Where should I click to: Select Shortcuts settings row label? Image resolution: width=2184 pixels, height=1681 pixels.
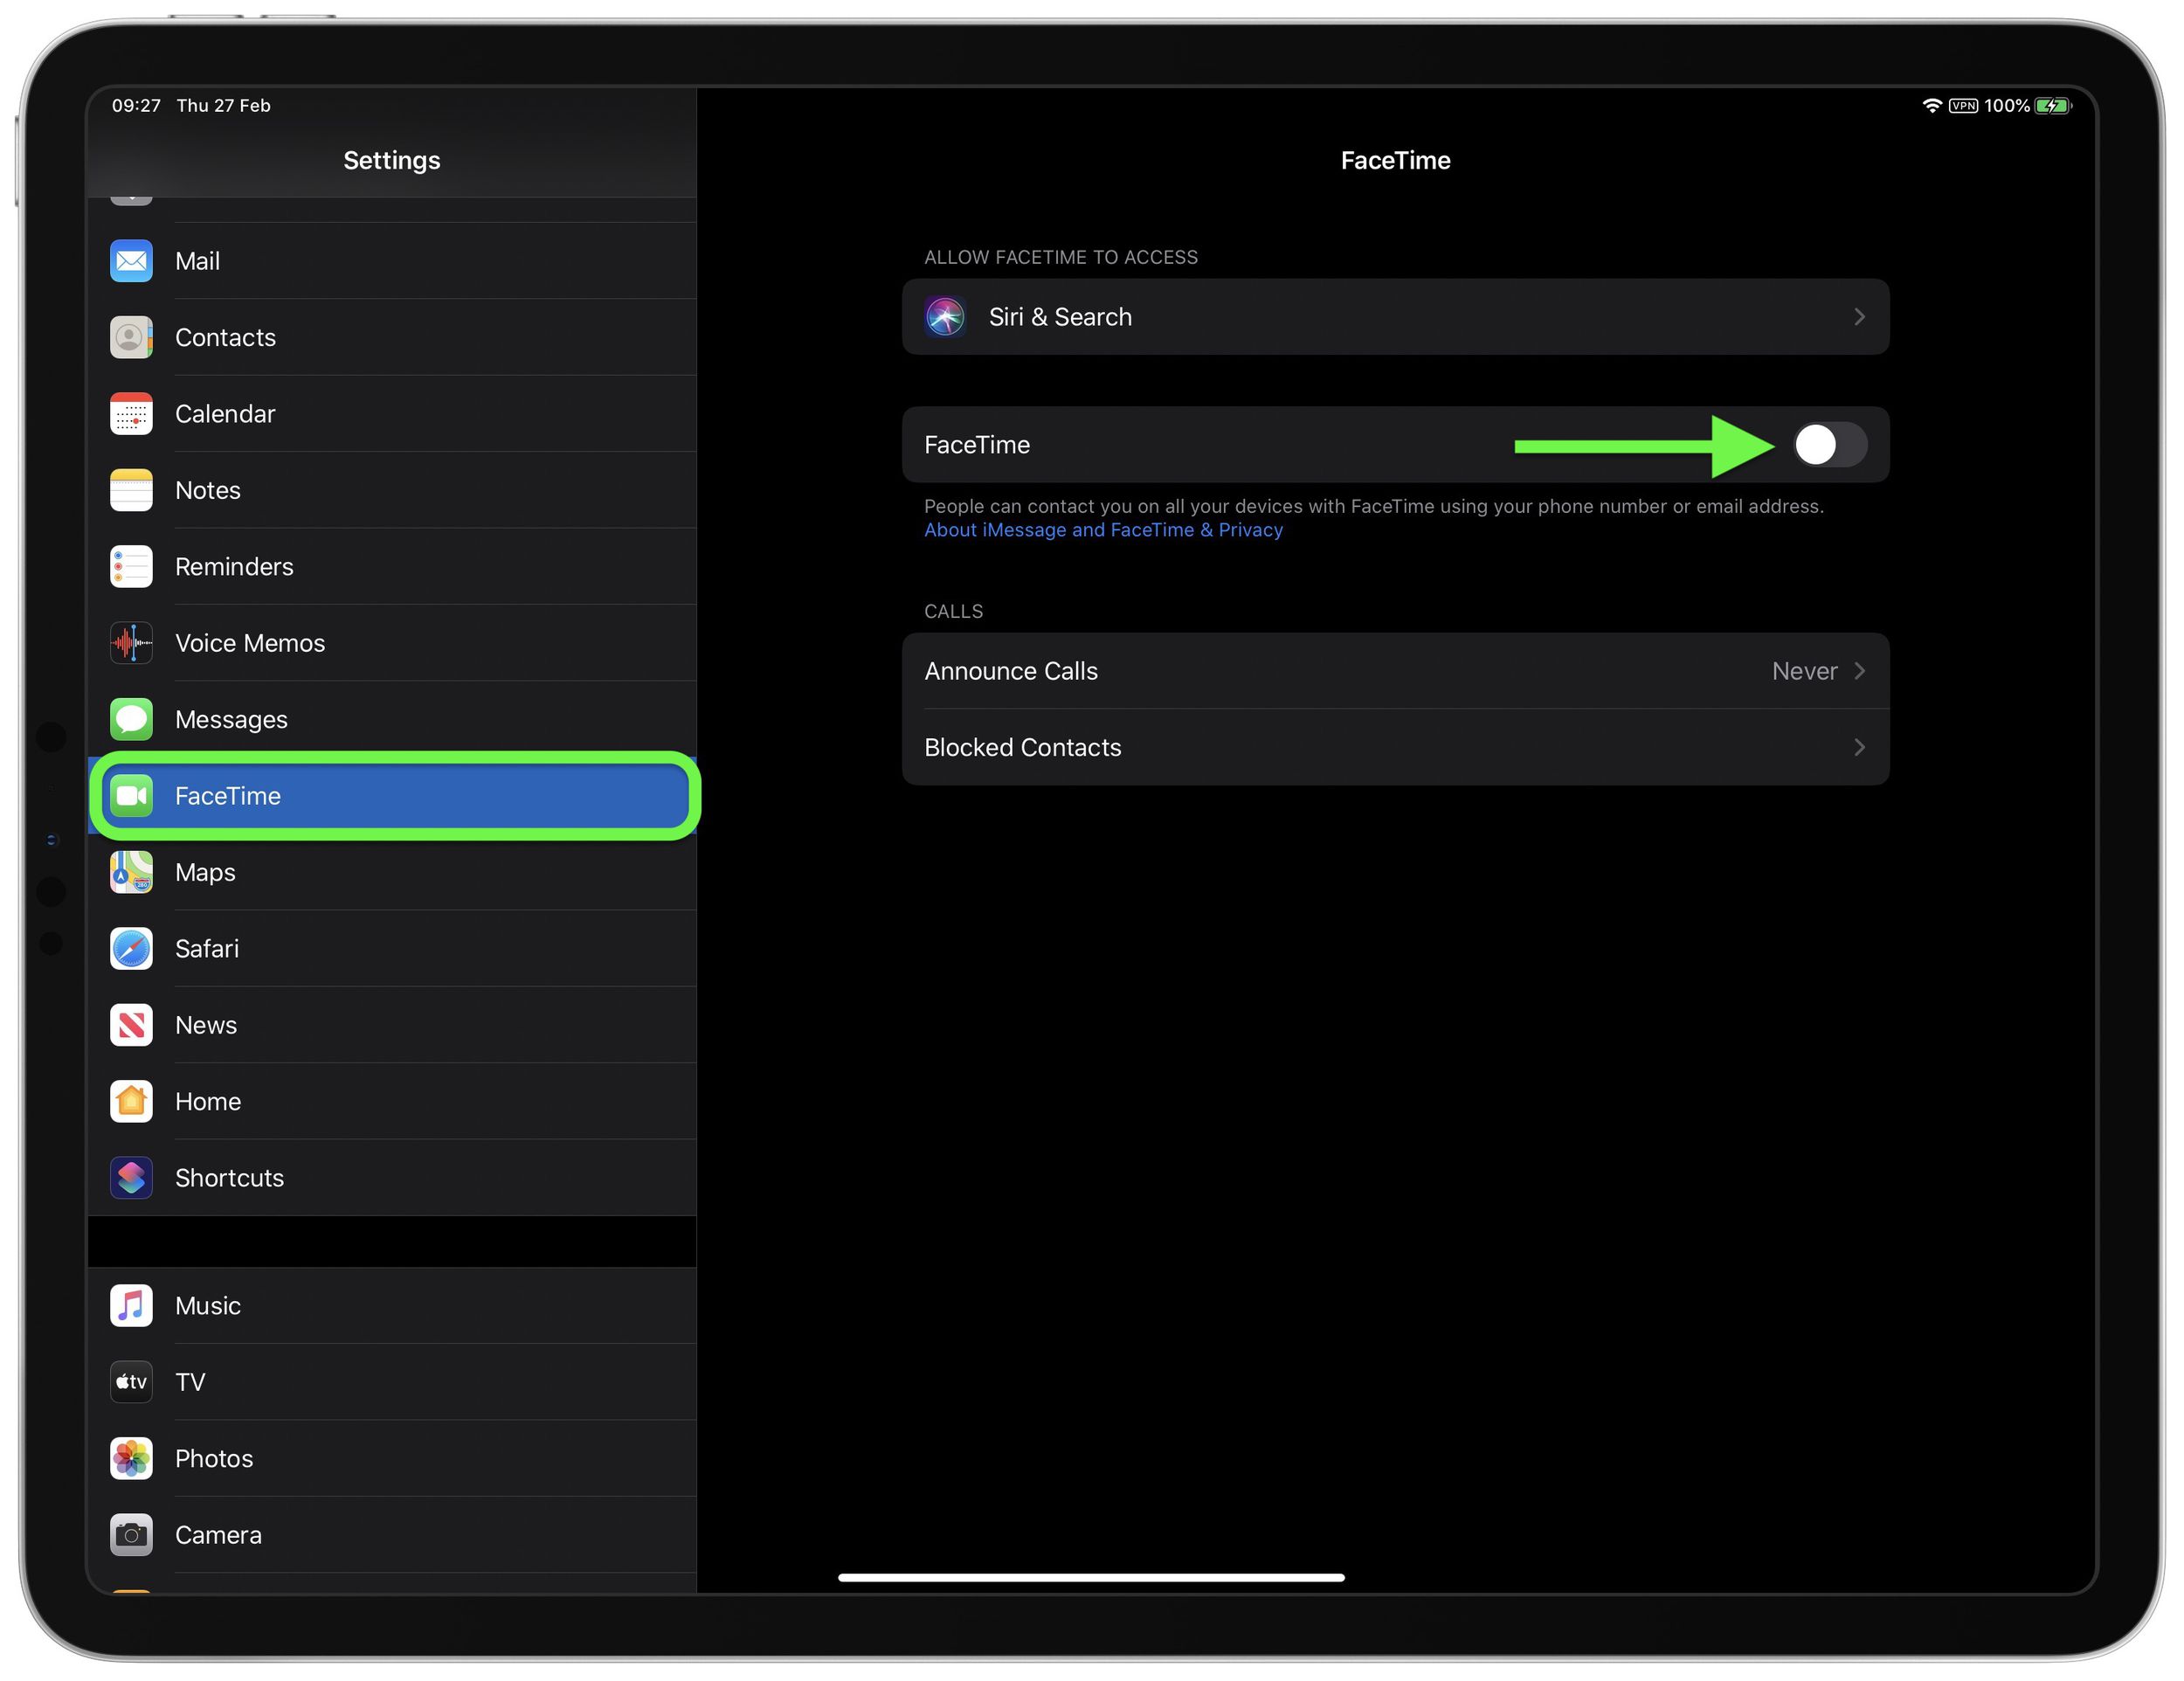point(229,1178)
